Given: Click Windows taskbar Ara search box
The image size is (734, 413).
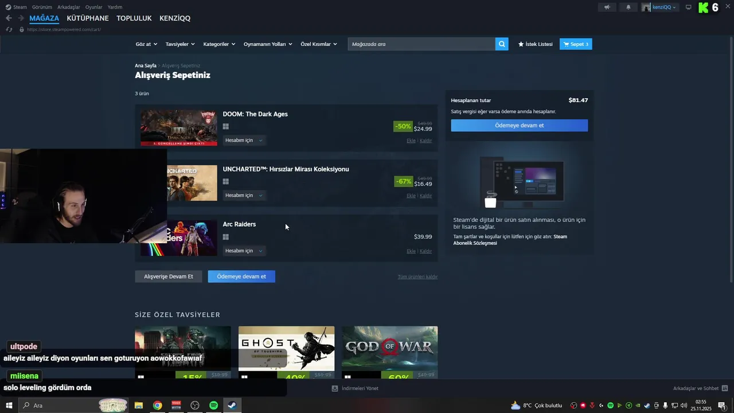Looking at the screenshot, I should point(73,406).
